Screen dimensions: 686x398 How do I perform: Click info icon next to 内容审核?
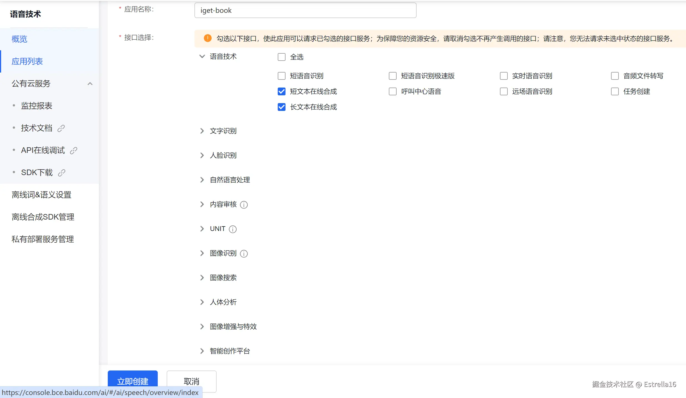(x=244, y=205)
